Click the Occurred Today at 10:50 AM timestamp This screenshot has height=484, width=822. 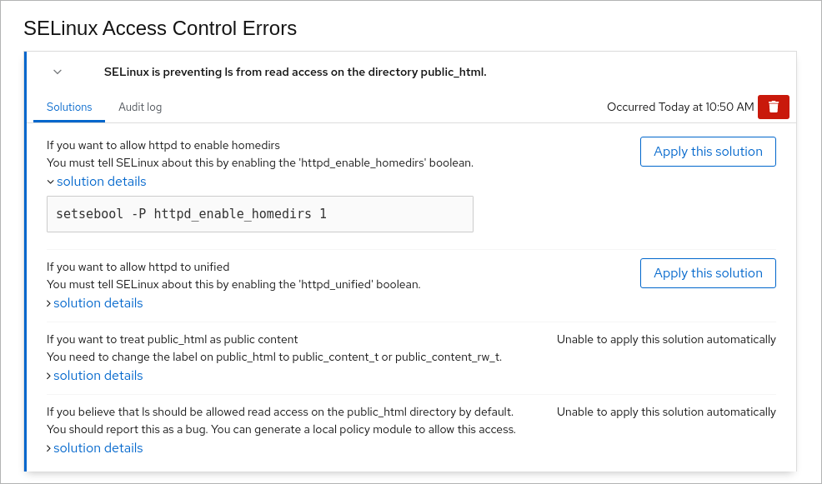click(680, 107)
